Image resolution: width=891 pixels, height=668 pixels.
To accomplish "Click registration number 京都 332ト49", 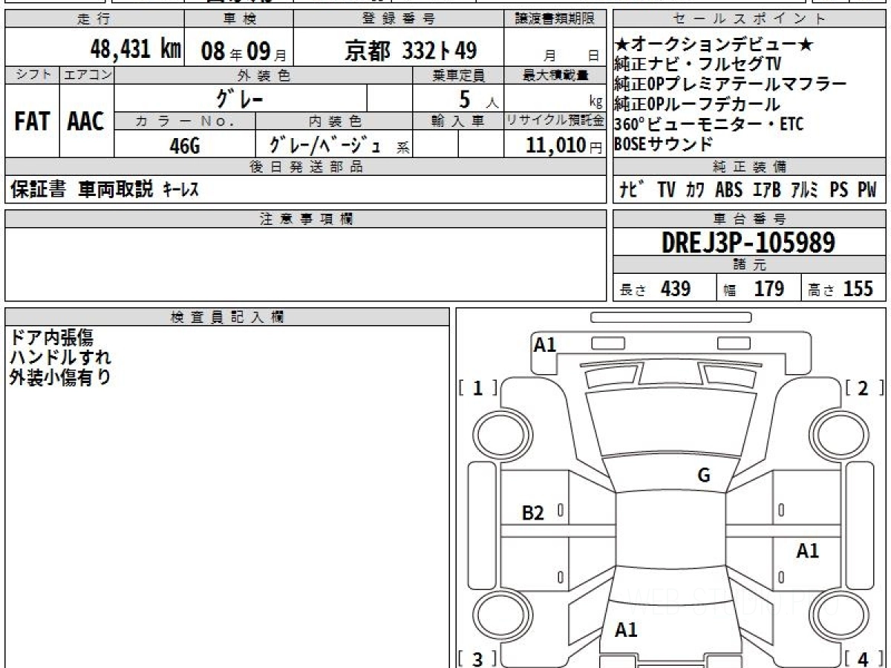I will point(411,50).
